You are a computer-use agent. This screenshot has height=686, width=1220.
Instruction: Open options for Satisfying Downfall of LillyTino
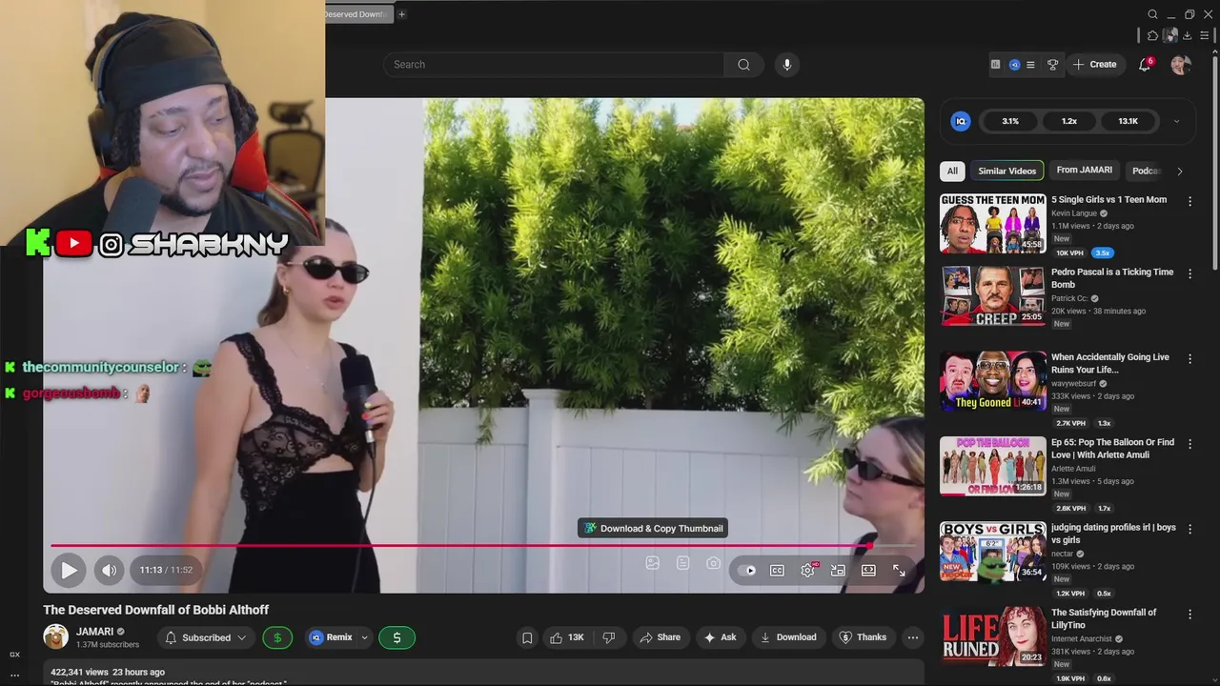(x=1189, y=615)
